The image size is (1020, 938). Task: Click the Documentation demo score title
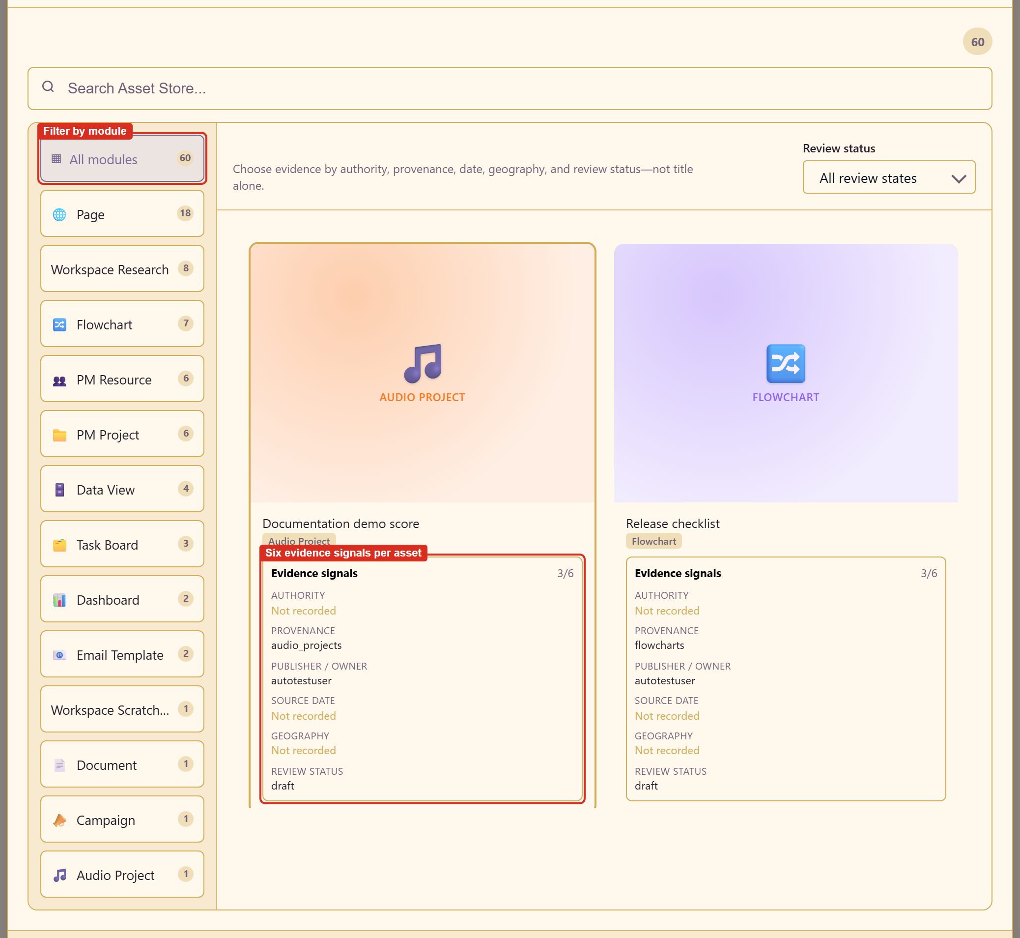(x=341, y=523)
